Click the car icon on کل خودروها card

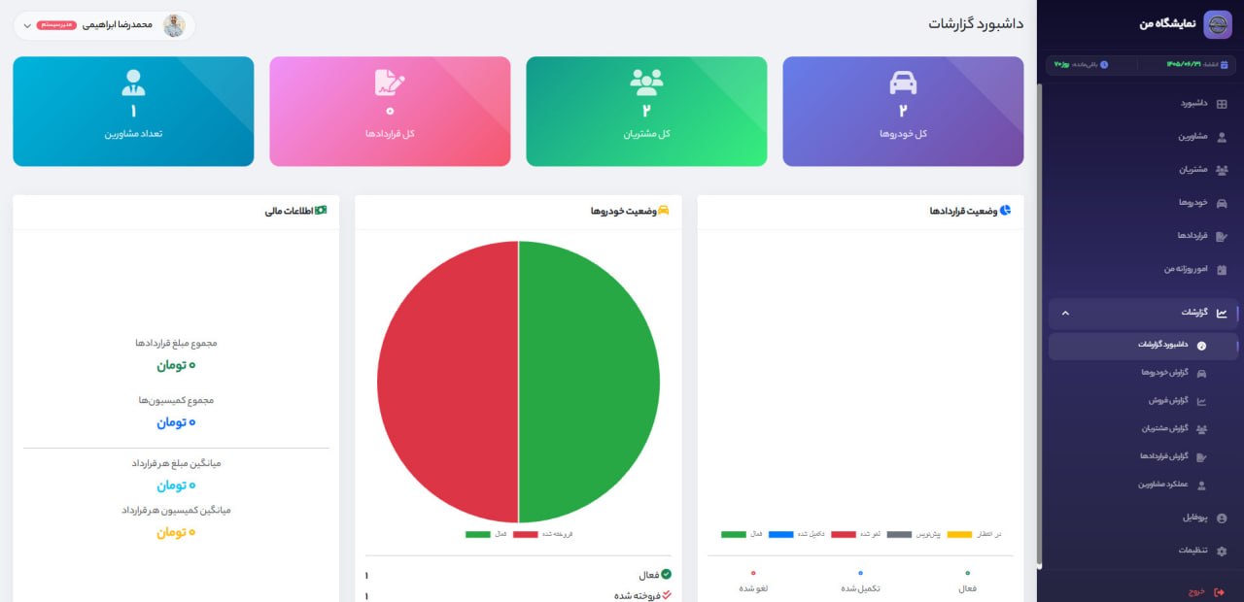point(903,84)
